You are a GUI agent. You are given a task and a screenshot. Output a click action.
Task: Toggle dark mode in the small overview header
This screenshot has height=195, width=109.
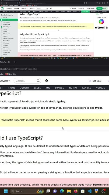tap(51, 8)
